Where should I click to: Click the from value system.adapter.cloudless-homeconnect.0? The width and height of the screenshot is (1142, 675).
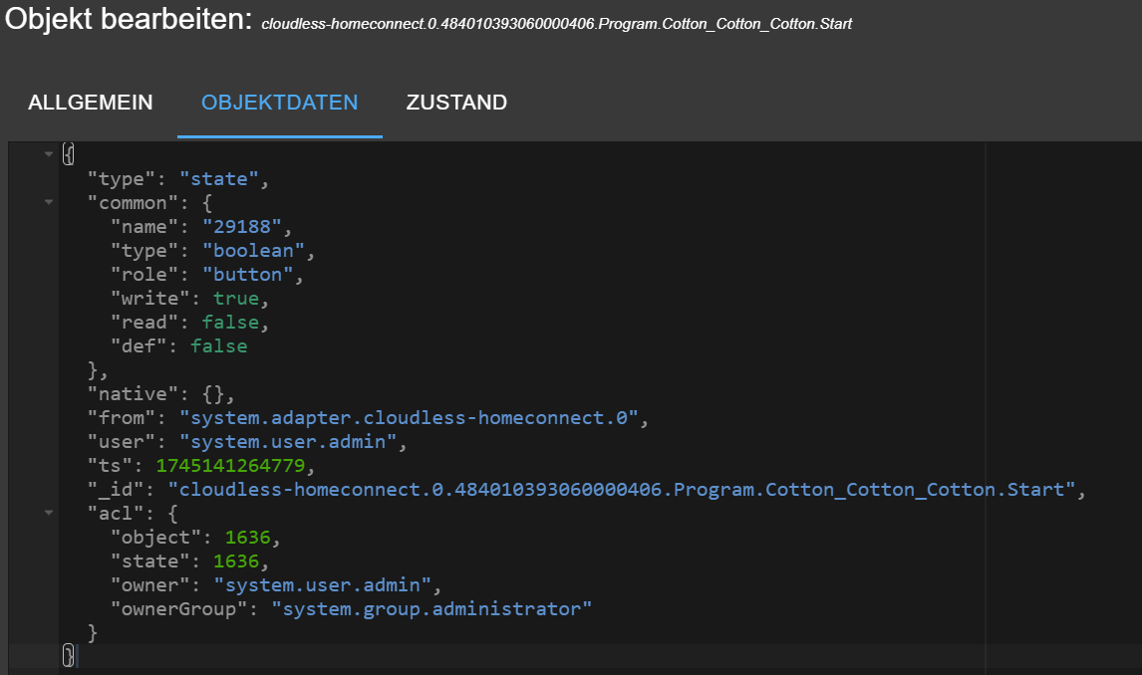409,418
